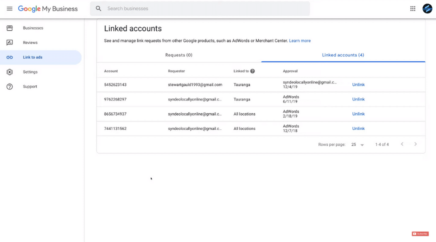Image resolution: width=436 pixels, height=242 pixels.
Task: Unlink account 8656734937
Action: 358,114
